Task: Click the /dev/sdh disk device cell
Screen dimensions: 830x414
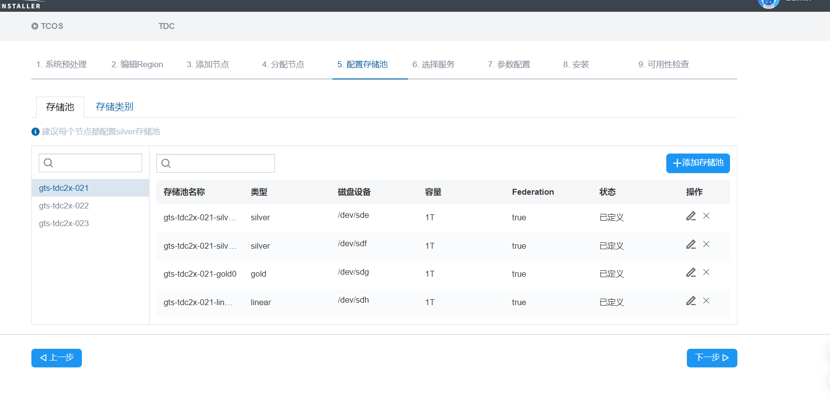Action: (x=353, y=300)
